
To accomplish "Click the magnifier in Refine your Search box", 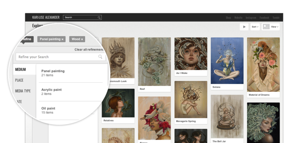I will [x=100, y=57].
